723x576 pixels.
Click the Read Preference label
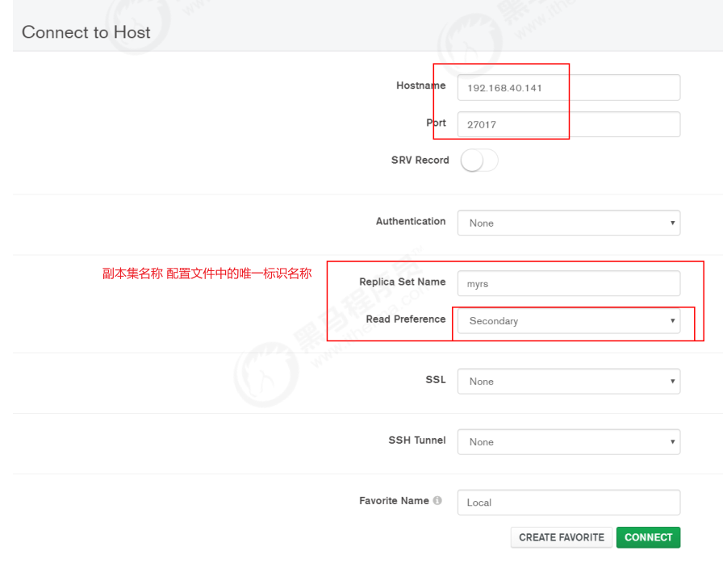[405, 319]
